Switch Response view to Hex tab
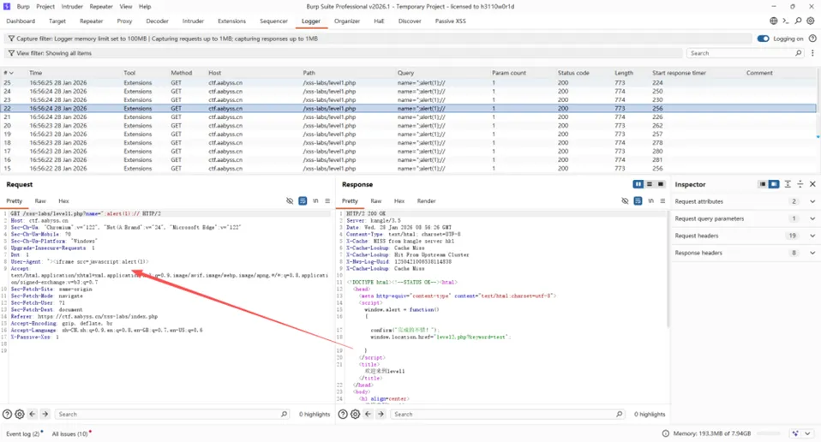Screen dimensions: 821x442 [x=399, y=200]
